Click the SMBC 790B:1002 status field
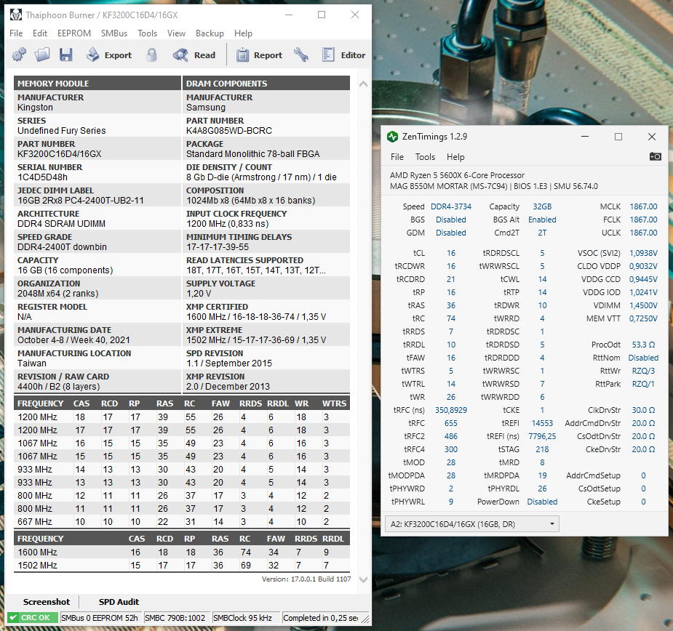Image resolution: width=673 pixels, height=631 pixels. tap(177, 618)
